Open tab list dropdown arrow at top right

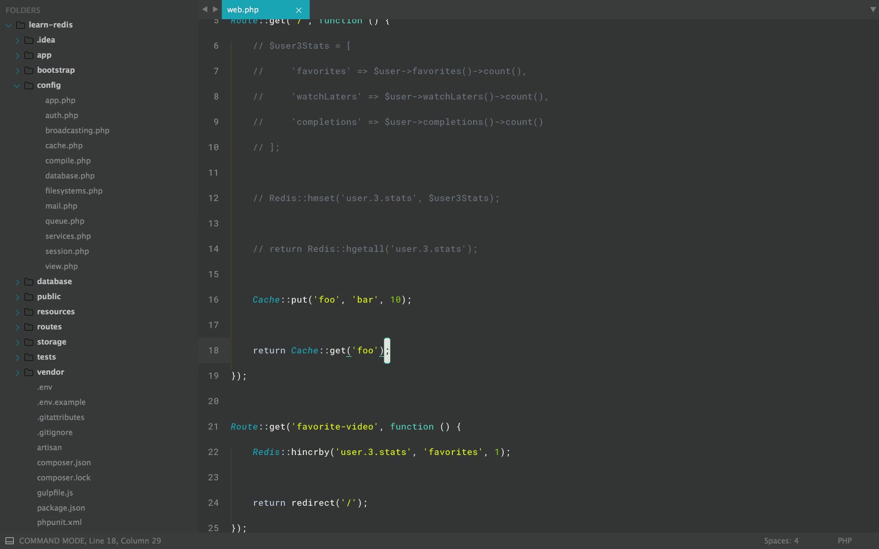(873, 9)
